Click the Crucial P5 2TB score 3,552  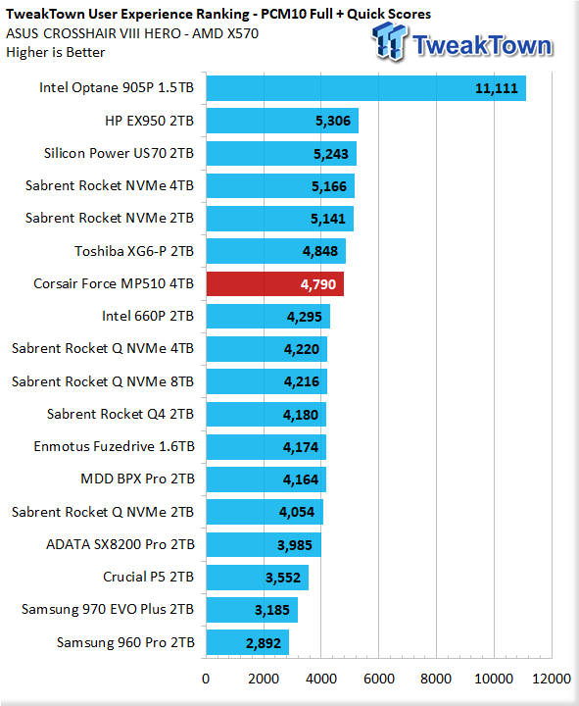click(x=282, y=578)
